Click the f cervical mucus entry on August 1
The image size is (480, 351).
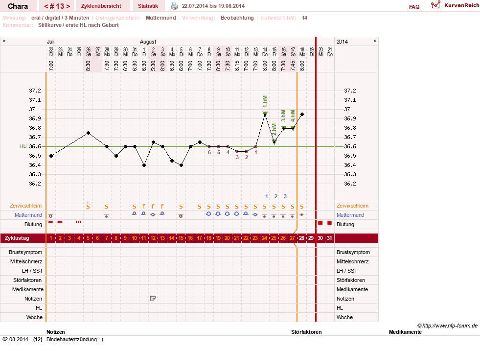pyautogui.click(x=143, y=207)
